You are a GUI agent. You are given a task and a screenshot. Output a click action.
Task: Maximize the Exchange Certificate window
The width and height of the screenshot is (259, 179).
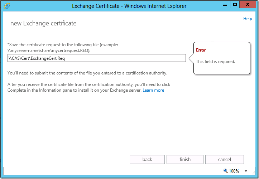point(235,5)
